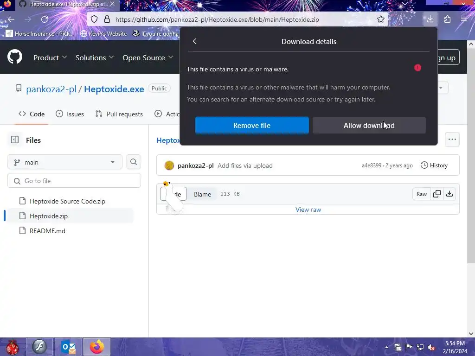
Task: Switch to the Pull requests tab
Action: pos(119,114)
